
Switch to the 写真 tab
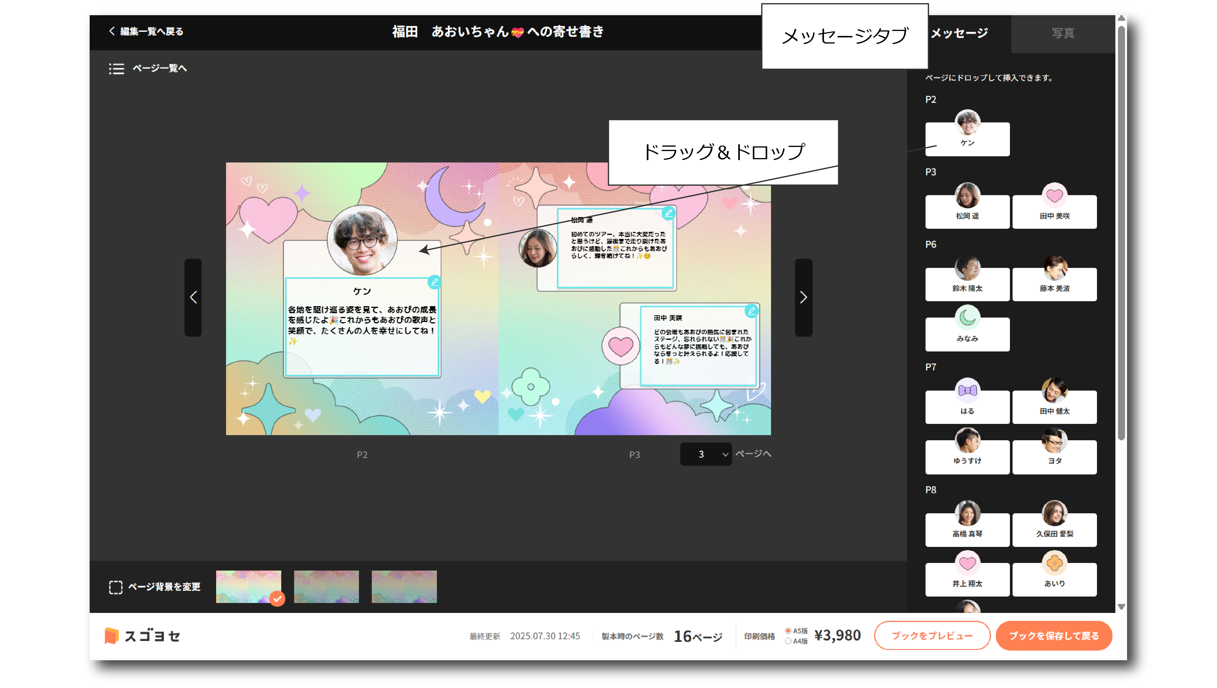pyautogui.click(x=1063, y=33)
